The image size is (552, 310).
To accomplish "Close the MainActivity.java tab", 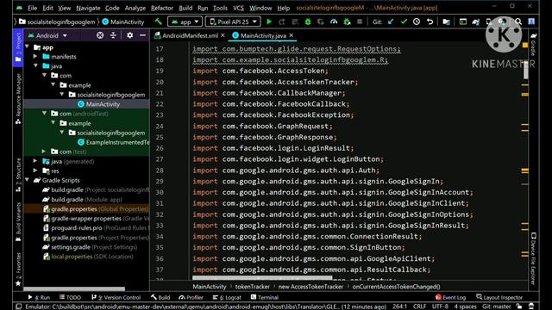I will 292,35.
